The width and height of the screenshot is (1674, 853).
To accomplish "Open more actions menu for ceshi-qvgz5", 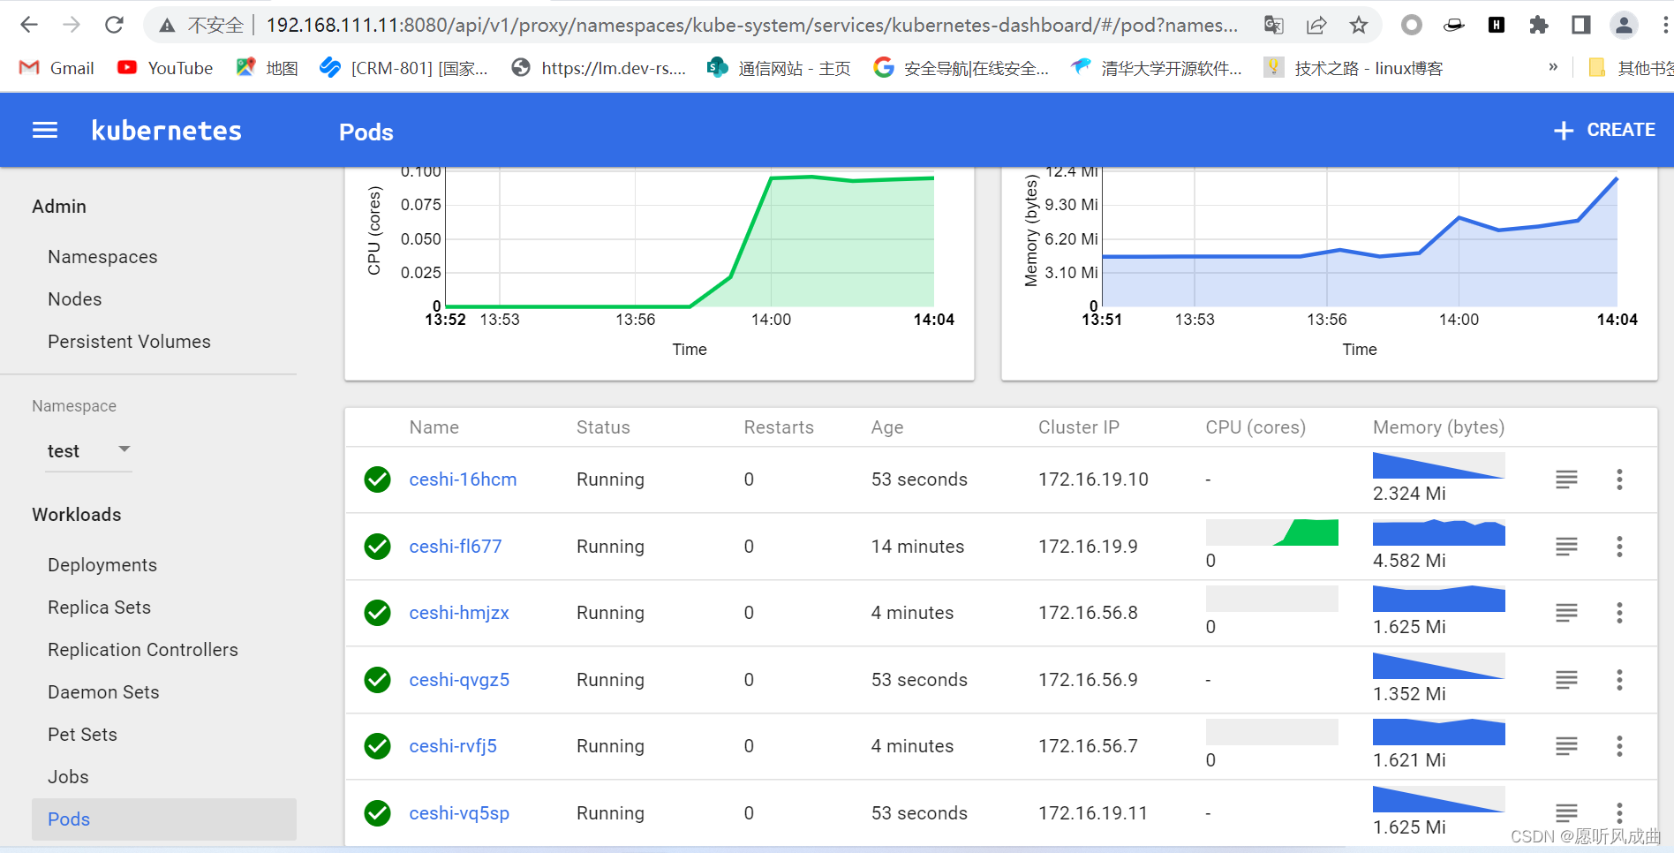I will point(1619,680).
